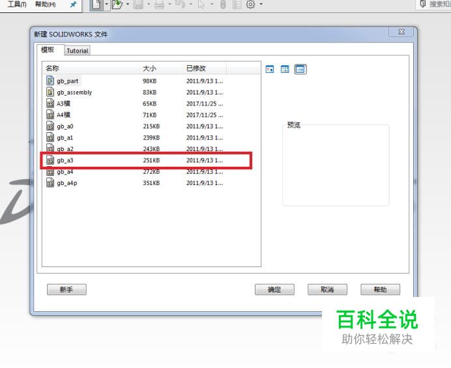Click the gb_a0 drawing template icon

click(50, 126)
